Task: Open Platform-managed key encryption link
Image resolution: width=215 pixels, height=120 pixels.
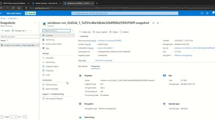Action: [x=183, y=55]
